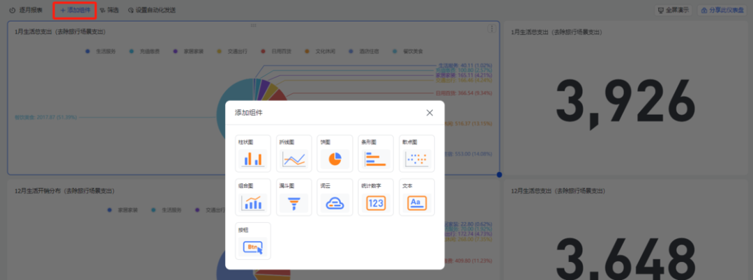This screenshot has height=280, width=753.
Task: Open the three-dot menu of January pie card
Action: [492, 29]
